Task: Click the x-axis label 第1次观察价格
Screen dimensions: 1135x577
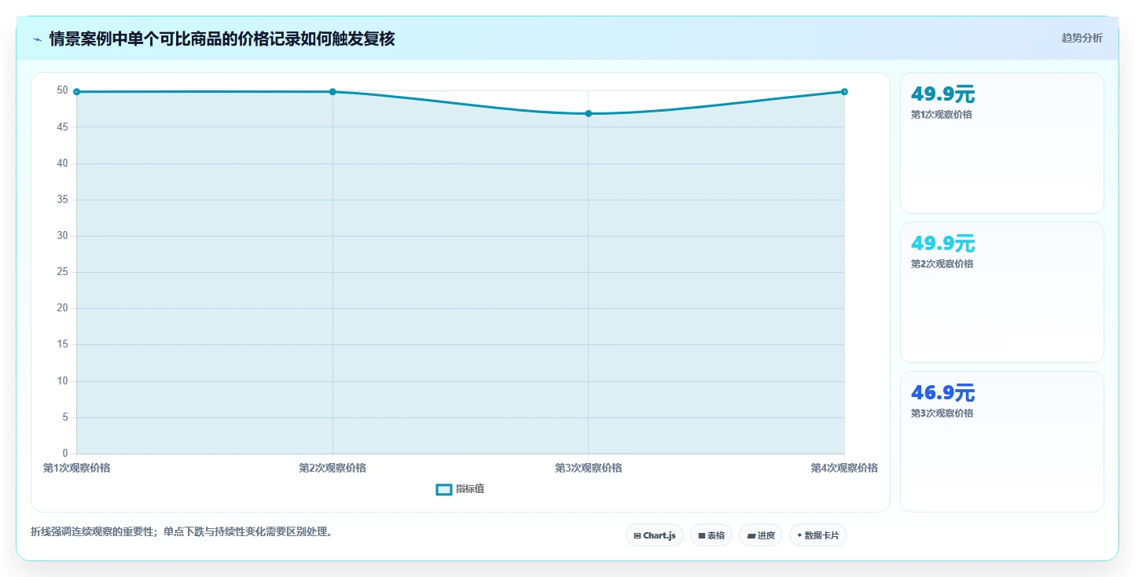Action: click(76, 468)
